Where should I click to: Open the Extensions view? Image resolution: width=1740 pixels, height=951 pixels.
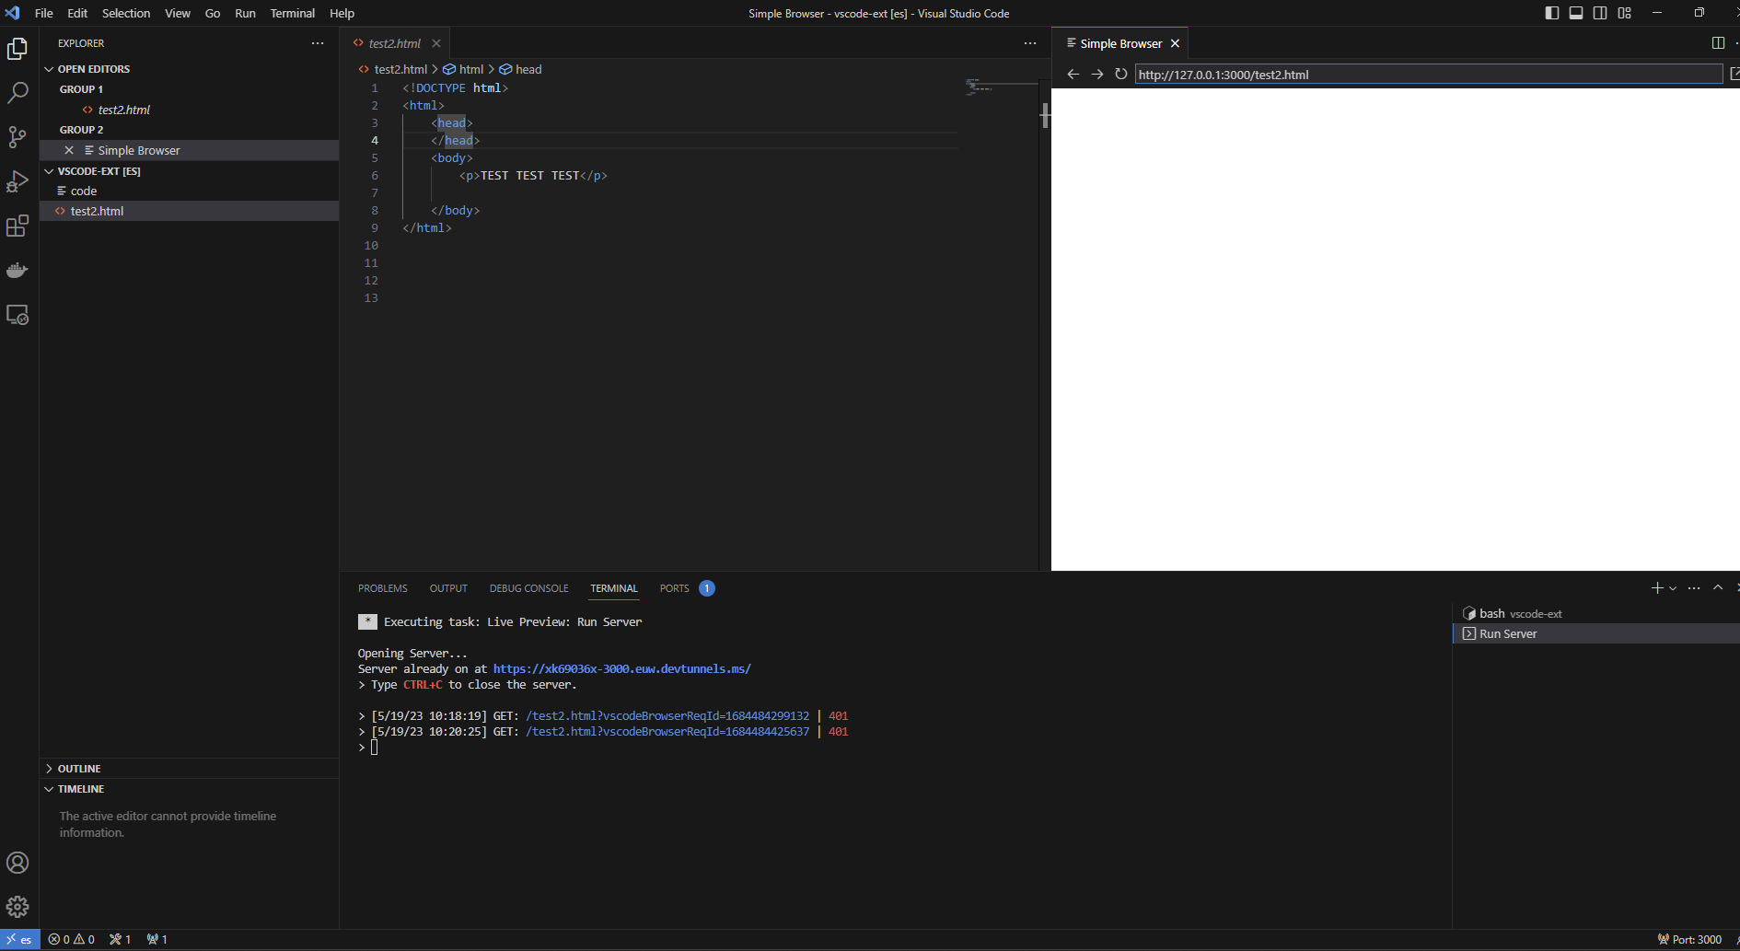pyautogui.click(x=18, y=226)
